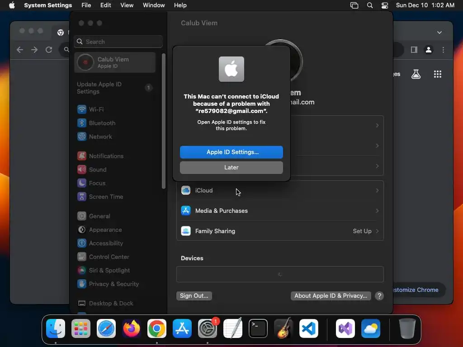This screenshot has width=463, height=347.
Task: Open GarageBand from the Dock
Action: click(283, 328)
